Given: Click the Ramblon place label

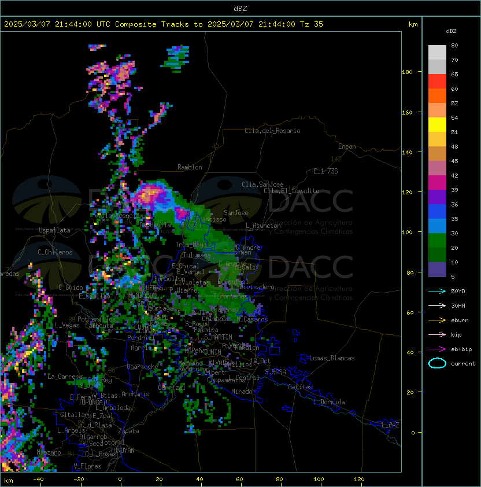Looking at the screenshot, I should click(x=190, y=167).
